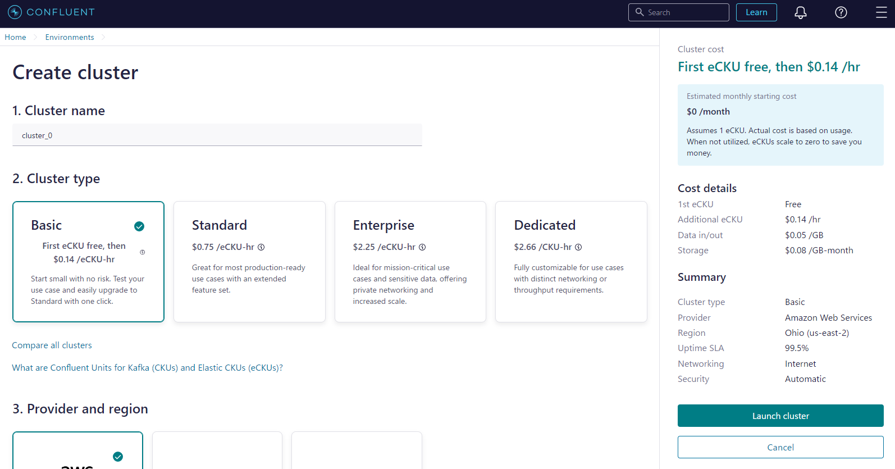Click the 'Amazon Web Services' provider value
Image resolution: width=895 pixels, height=469 pixels.
[828, 318]
